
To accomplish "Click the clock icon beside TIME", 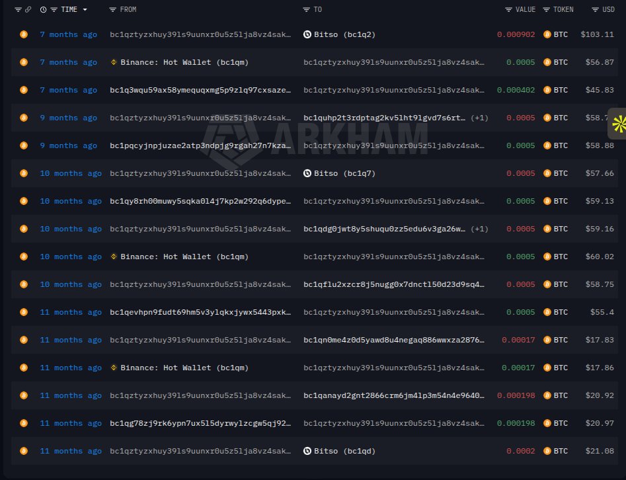I will point(43,9).
